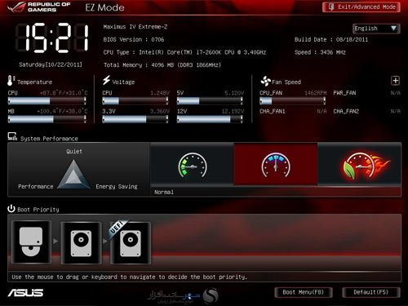Select the flaming Power Saving gauge

click(360, 165)
